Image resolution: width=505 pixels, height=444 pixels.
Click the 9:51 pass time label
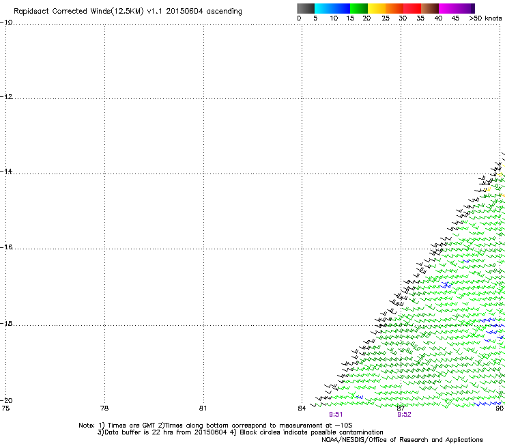click(x=336, y=415)
